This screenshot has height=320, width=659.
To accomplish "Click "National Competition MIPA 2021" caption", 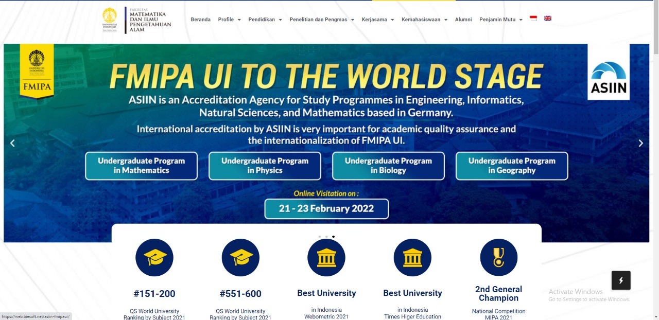I will pyautogui.click(x=499, y=314).
